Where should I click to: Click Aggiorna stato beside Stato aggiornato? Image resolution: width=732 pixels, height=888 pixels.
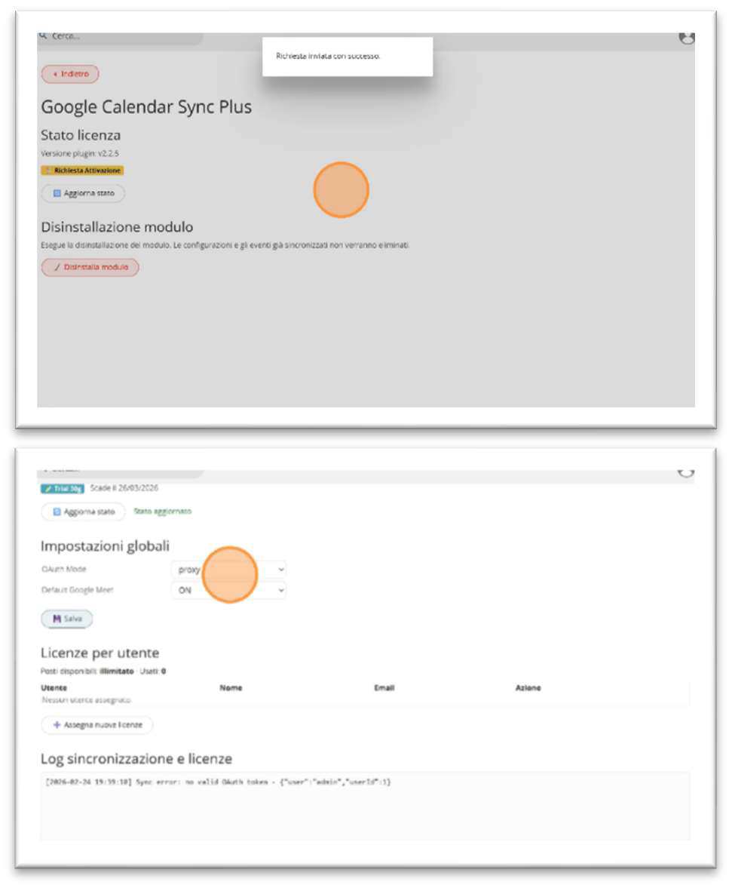(83, 512)
